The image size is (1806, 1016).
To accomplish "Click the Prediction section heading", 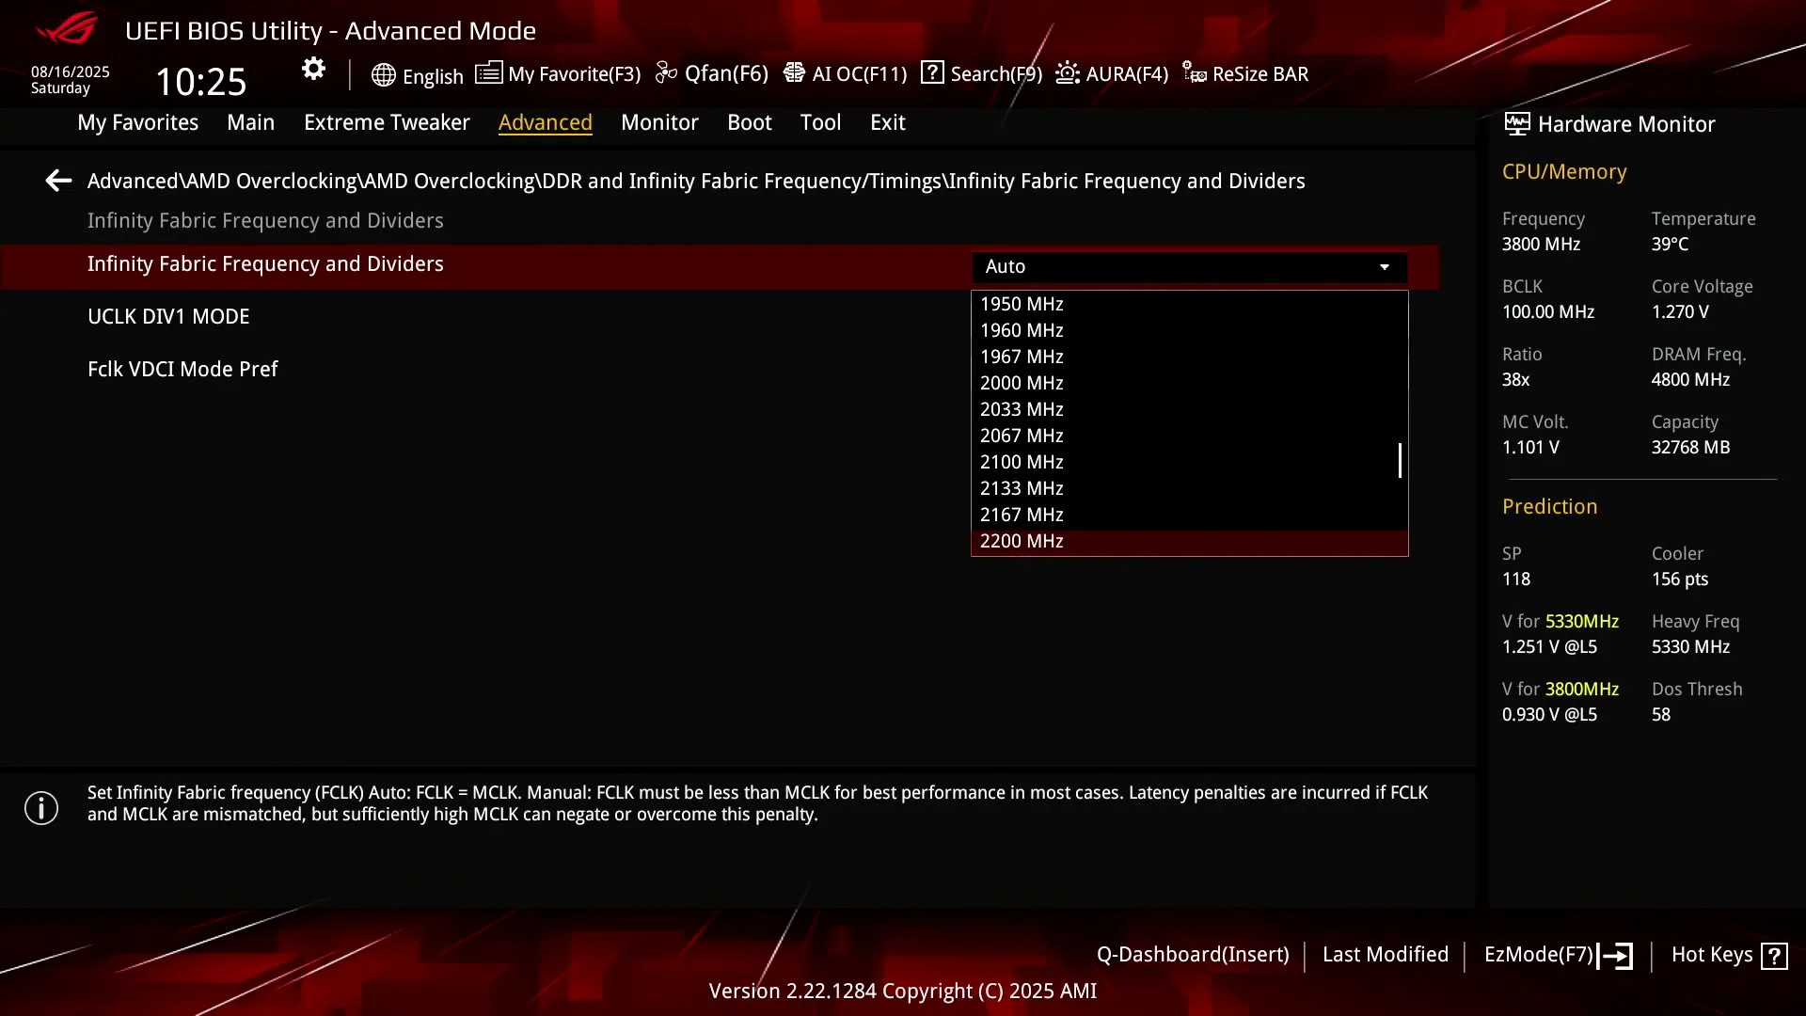I will 1550,507.
